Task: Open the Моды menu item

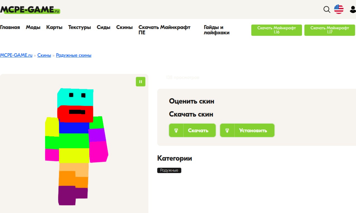Action: click(33, 27)
